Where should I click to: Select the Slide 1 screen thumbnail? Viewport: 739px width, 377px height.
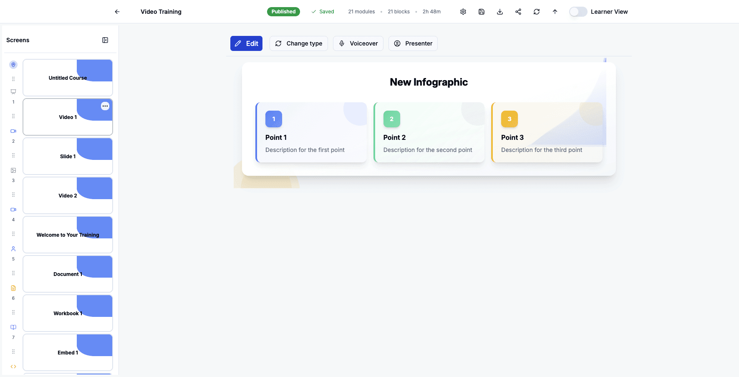pyautogui.click(x=68, y=156)
